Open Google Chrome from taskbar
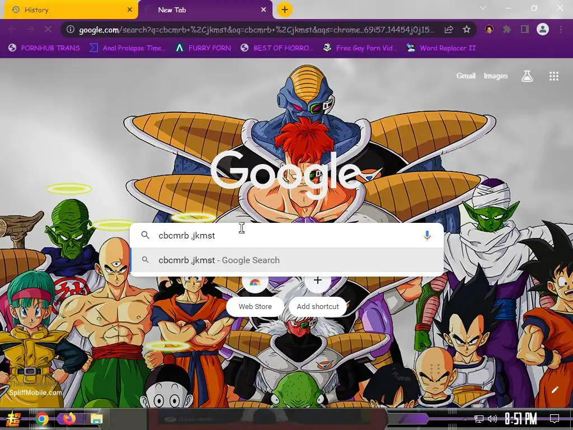The height and width of the screenshot is (430, 573). 41,419
